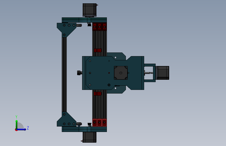Viewport: 226px width, 146px height.
Task: Click the square motor face on the carriage plate
Action: (x=121, y=73)
